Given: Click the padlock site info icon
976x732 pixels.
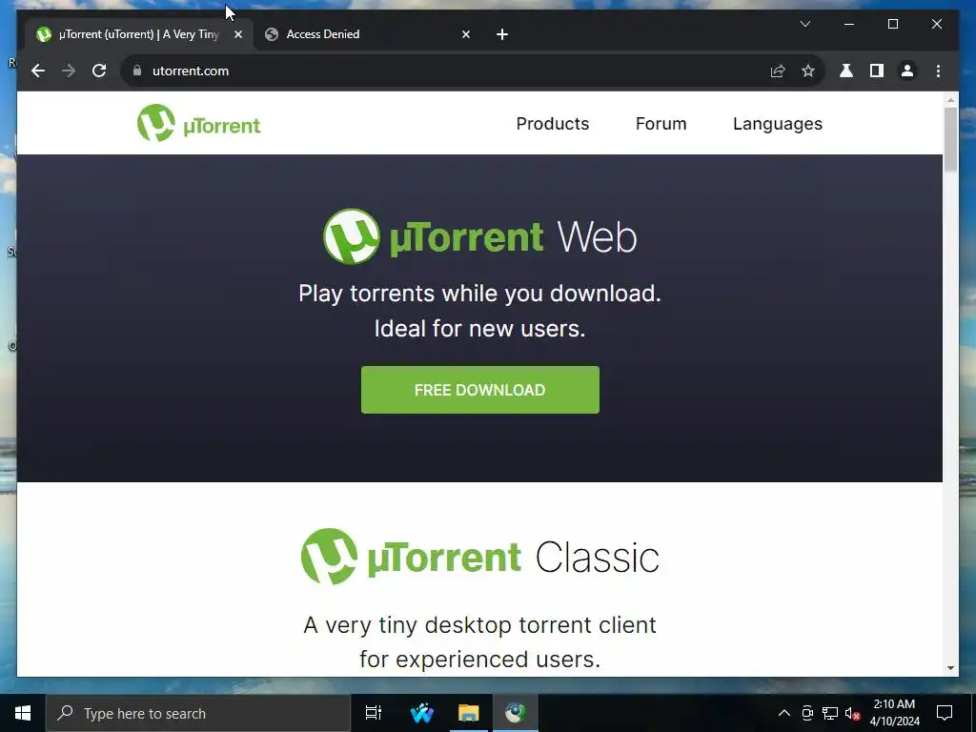Looking at the screenshot, I should 137,71.
